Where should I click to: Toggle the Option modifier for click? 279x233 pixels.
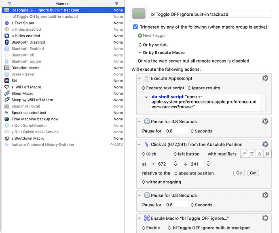pyautogui.click(x=252, y=154)
